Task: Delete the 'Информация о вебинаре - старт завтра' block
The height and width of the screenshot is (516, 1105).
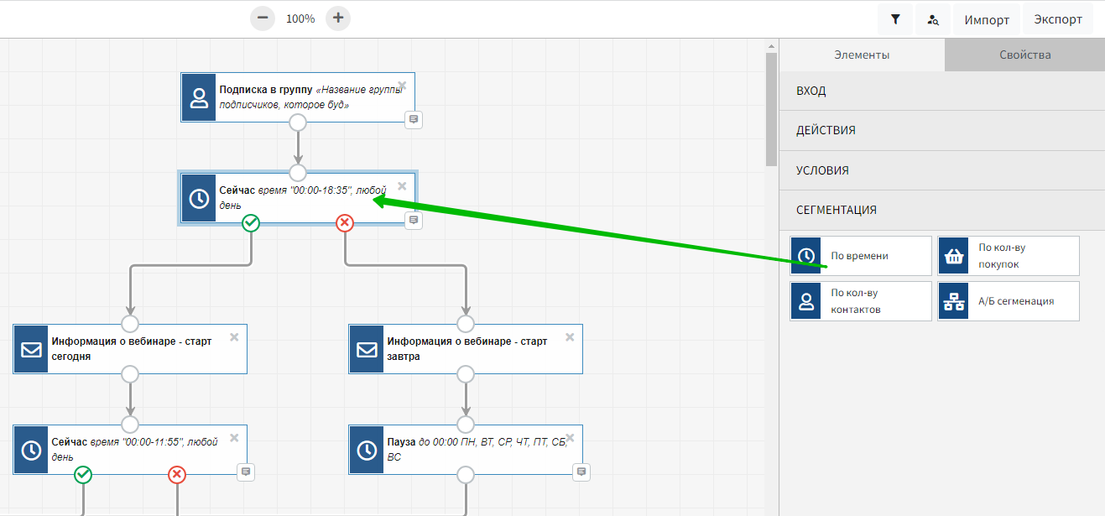Action: pyautogui.click(x=570, y=337)
